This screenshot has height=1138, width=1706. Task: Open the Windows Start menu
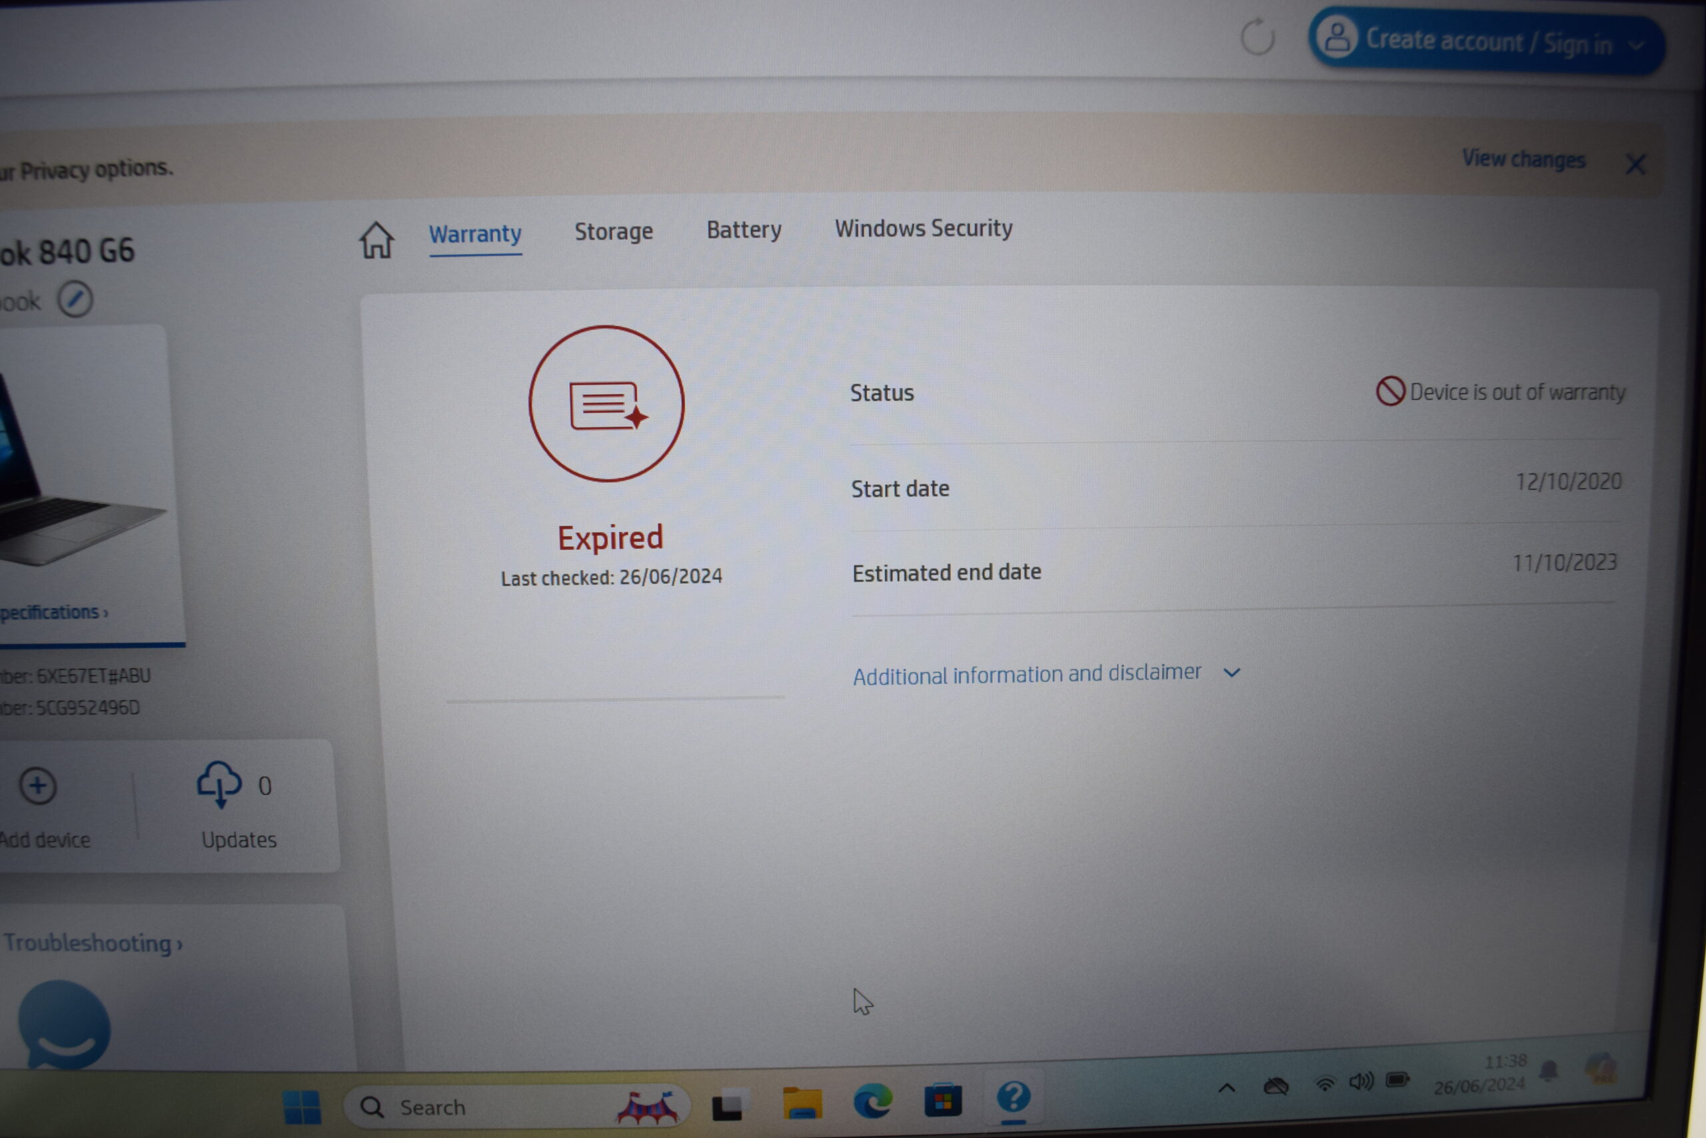coord(302,1107)
